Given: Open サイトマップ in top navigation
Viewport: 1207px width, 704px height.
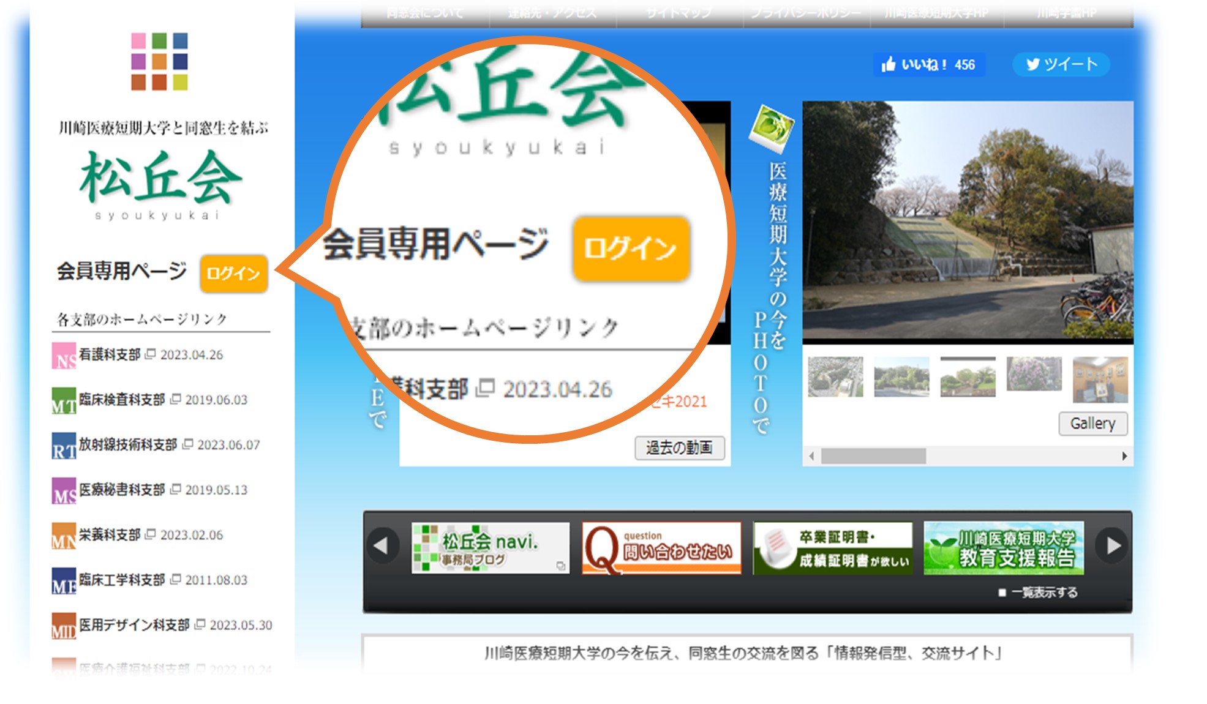Looking at the screenshot, I should tap(679, 13).
